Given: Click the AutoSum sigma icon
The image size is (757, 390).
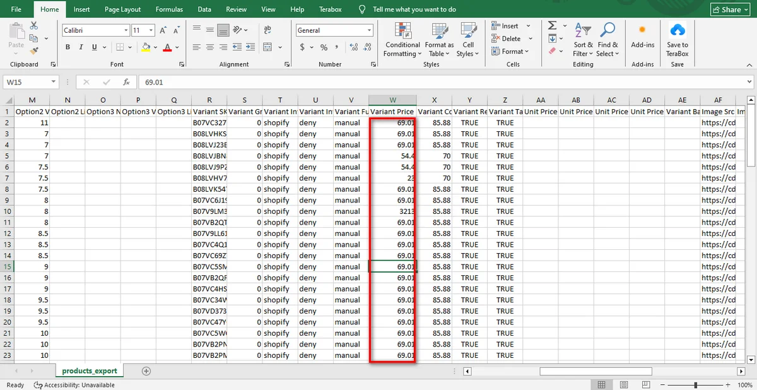Looking at the screenshot, I should point(552,25).
